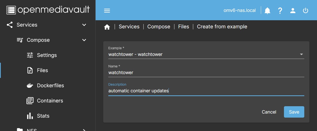Click the power icon
This screenshot has height=131, width=317.
(306, 11)
